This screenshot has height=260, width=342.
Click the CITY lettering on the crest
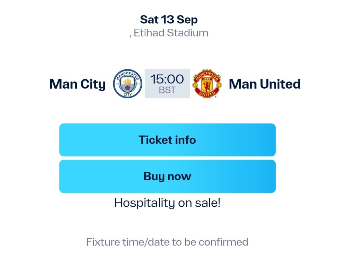coord(128,94)
